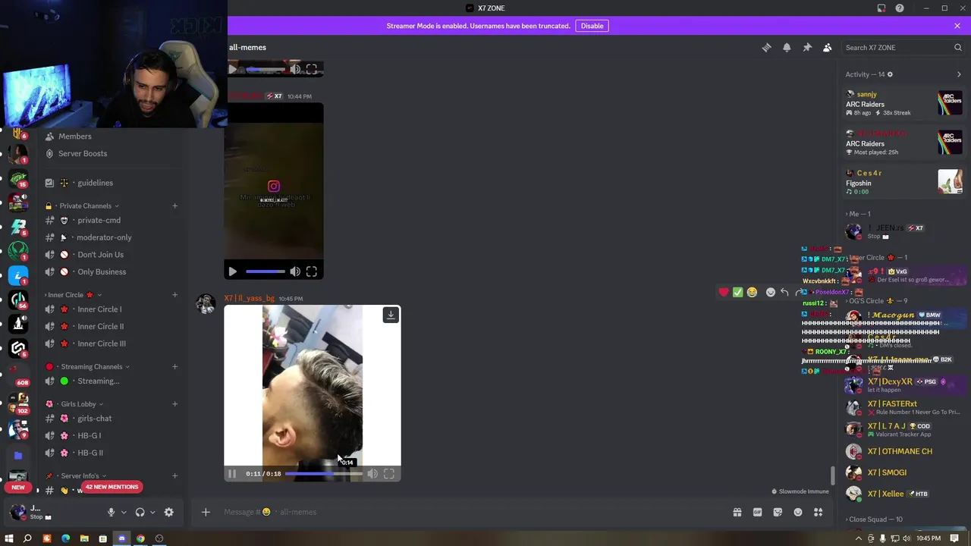971x546 pixels.
Task: Open the Help question mark icon
Action: (x=900, y=8)
